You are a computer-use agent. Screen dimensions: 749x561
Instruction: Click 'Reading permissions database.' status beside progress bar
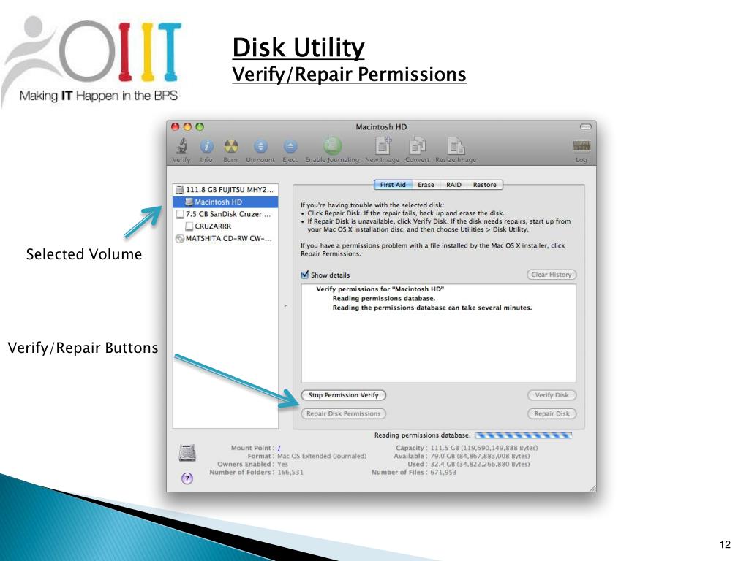click(422, 435)
